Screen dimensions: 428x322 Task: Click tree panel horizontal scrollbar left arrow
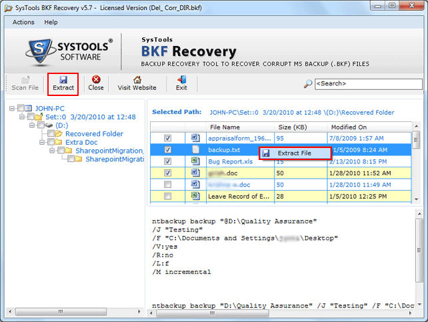pyautogui.click(x=10, y=311)
